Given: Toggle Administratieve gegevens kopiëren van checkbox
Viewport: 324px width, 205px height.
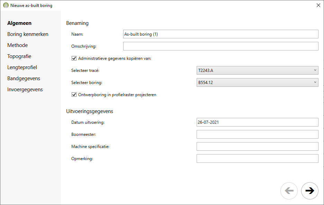Looking at the screenshot, I should [x=74, y=58].
